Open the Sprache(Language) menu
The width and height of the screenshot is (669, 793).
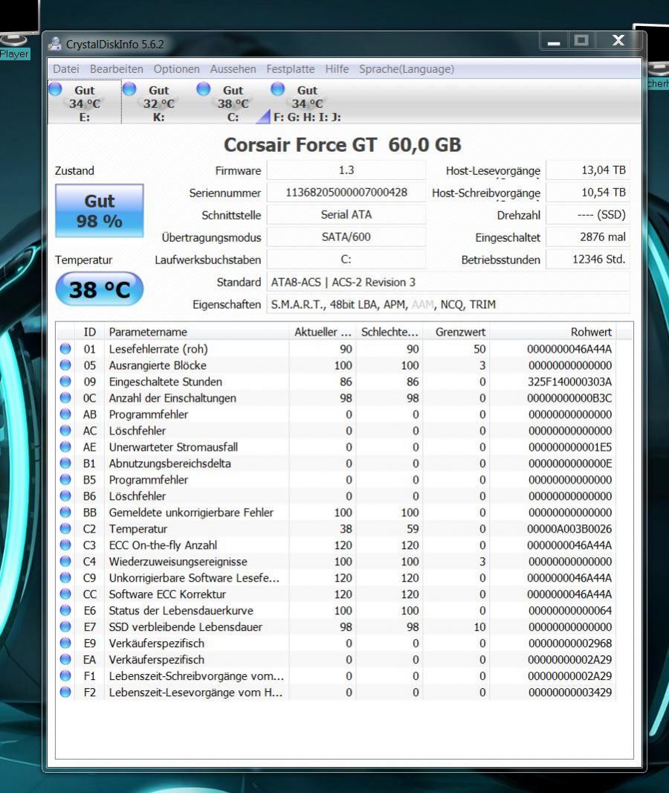click(407, 68)
